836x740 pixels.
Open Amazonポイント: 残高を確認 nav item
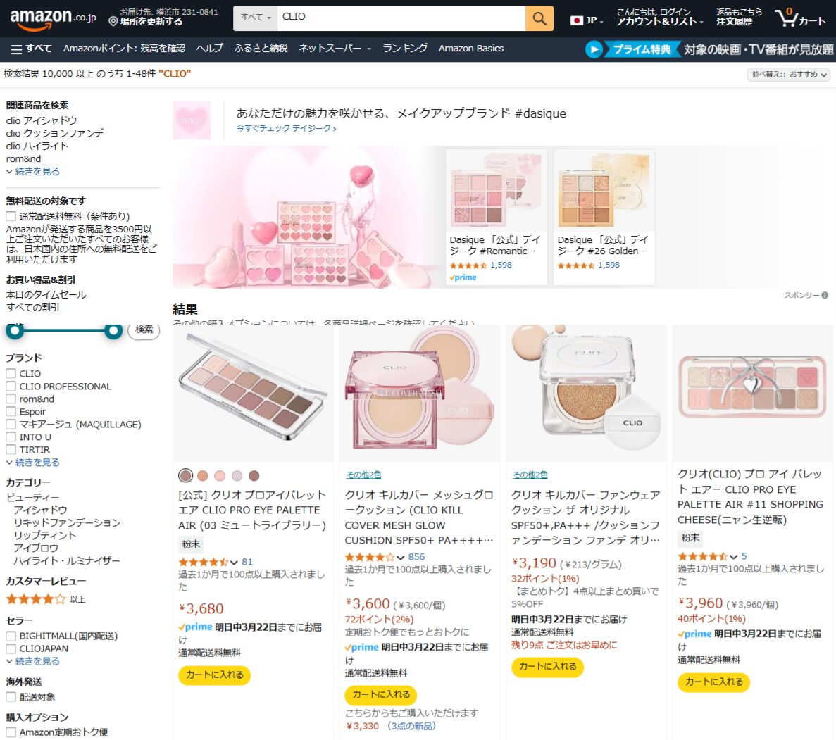pyautogui.click(x=124, y=49)
